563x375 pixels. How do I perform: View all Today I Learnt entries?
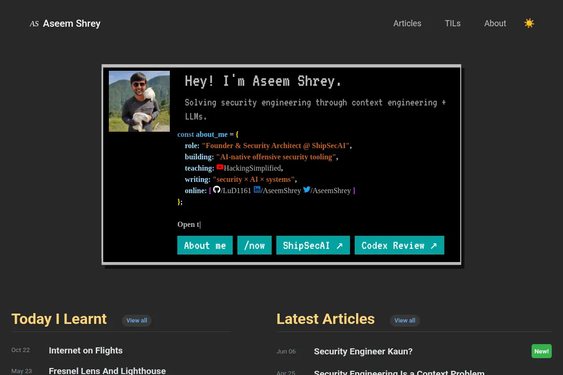[x=137, y=321]
